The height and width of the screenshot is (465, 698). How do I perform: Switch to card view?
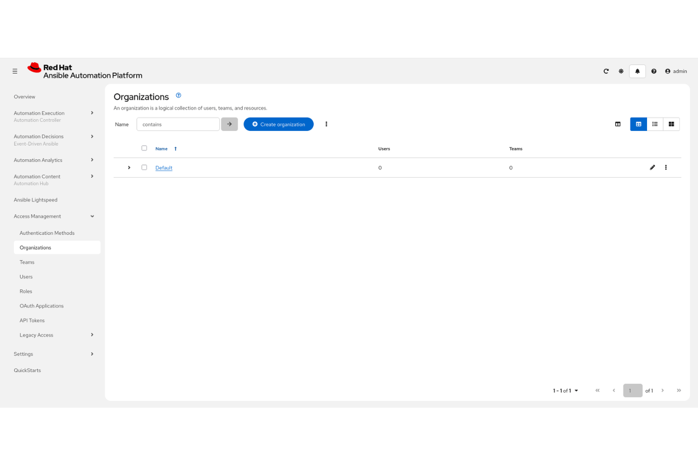click(x=671, y=124)
